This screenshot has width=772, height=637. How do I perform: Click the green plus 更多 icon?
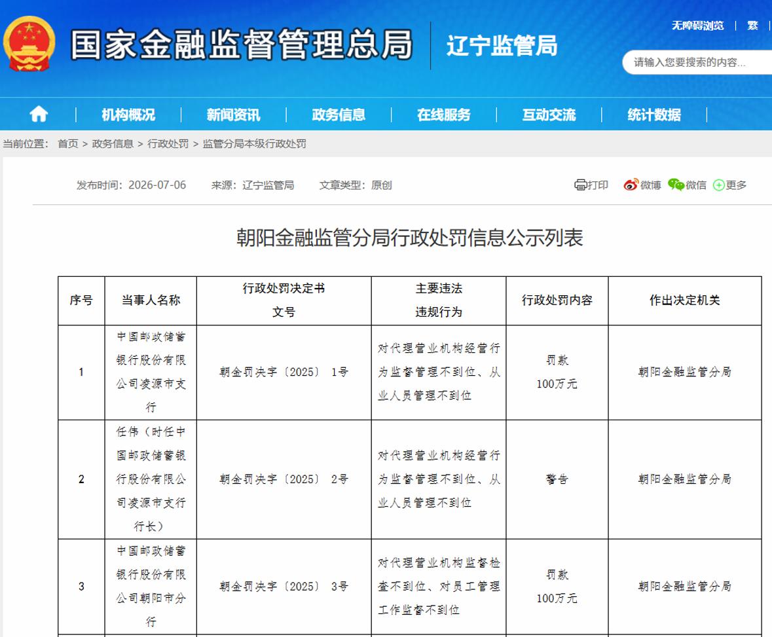(x=719, y=185)
